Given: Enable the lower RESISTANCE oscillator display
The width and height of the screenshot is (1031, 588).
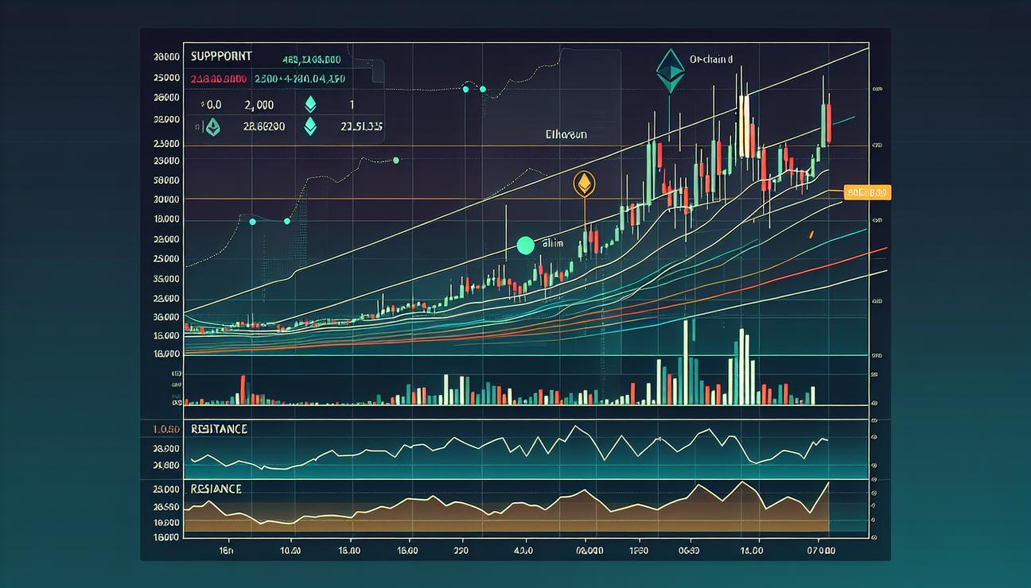Looking at the screenshot, I should tap(216, 489).
